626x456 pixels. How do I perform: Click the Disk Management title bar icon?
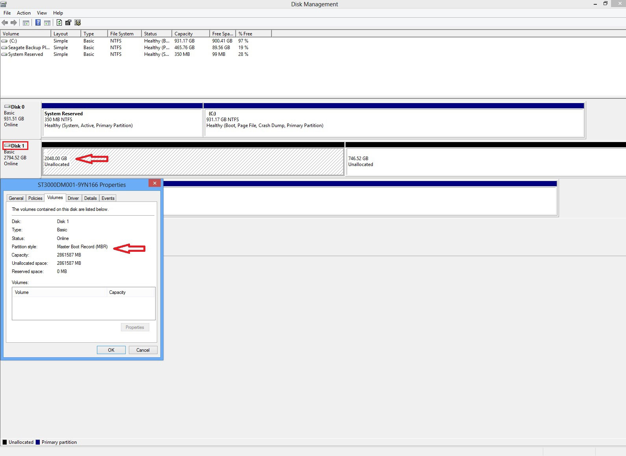pyautogui.click(x=3, y=4)
